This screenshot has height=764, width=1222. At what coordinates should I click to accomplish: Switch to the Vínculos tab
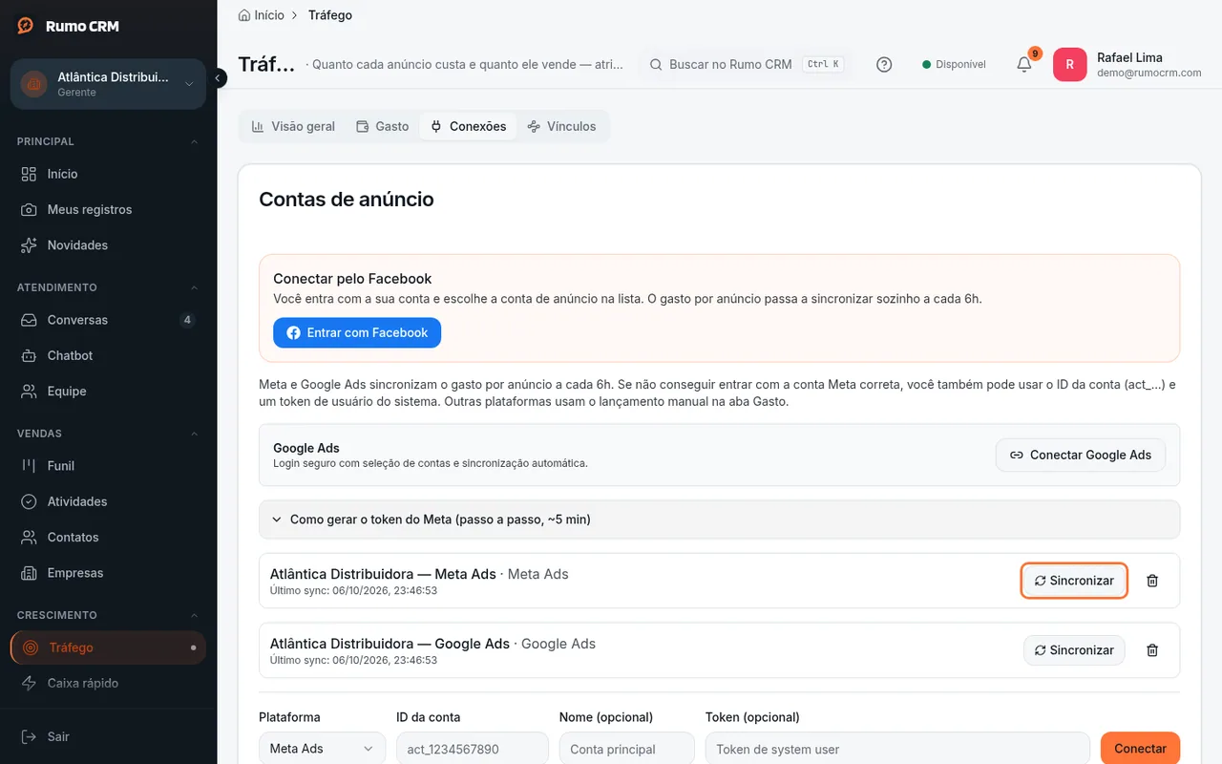tap(561, 126)
